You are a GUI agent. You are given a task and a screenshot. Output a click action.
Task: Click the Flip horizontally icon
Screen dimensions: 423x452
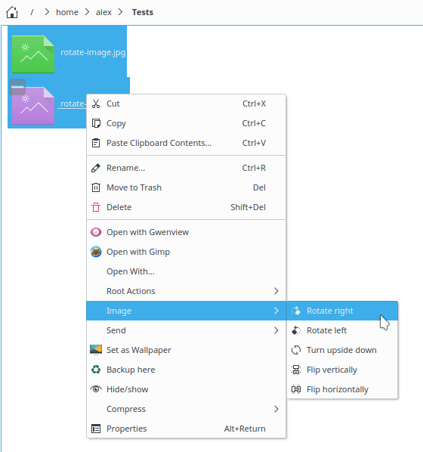pos(296,389)
